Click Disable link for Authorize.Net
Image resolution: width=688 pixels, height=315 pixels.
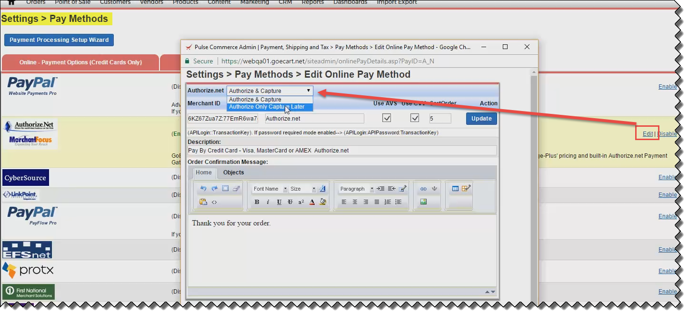pyautogui.click(x=667, y=134)
